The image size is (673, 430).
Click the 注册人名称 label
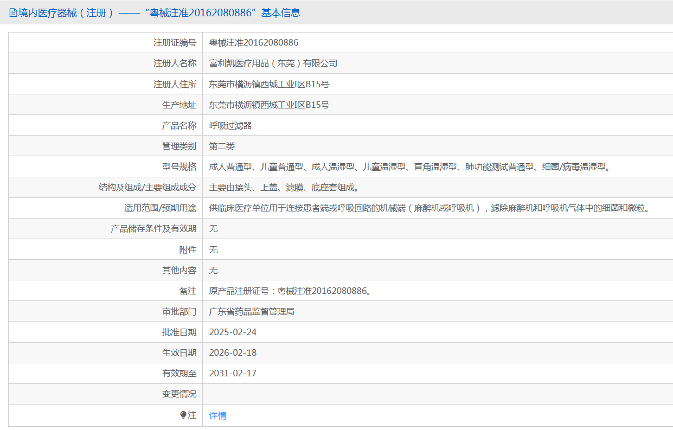coord(175,63)
